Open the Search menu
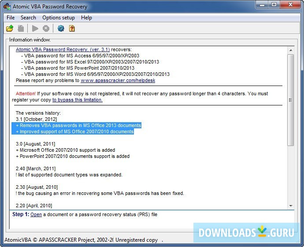304x247 pixels. [x=28, y=18]
